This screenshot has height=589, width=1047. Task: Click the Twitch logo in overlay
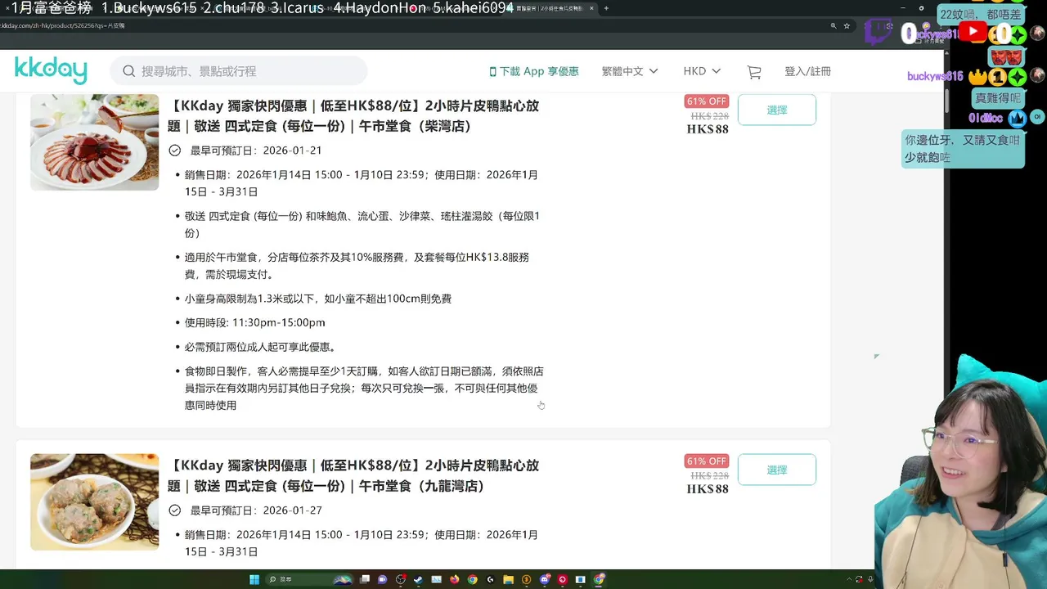coord(879,33)
